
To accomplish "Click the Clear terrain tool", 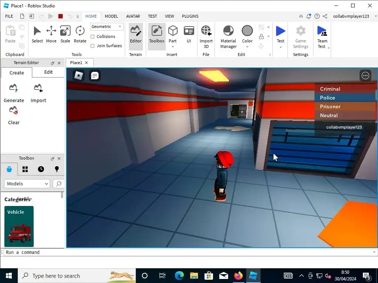I will point(14,115).
